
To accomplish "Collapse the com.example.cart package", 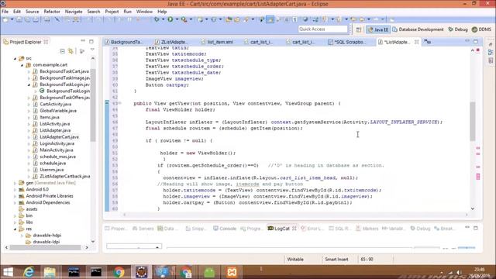I will 22,65.
